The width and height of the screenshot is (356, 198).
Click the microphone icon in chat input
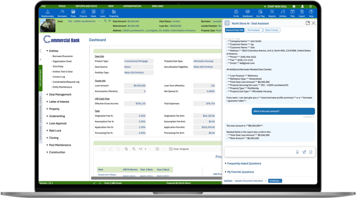(x=297, y=152)
